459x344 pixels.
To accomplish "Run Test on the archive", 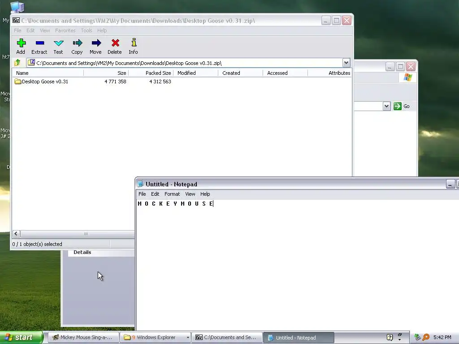I will tap(58, 47).
